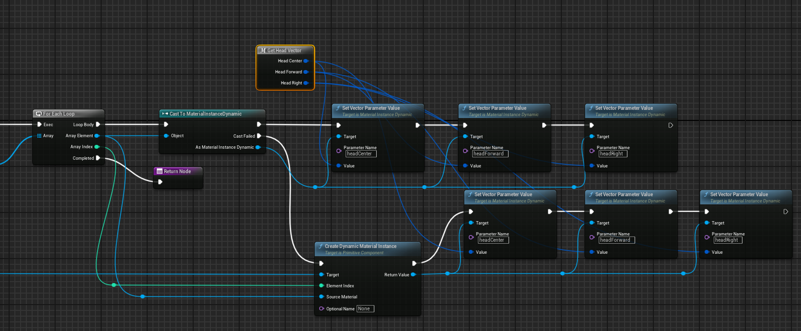Click the Source Material input pin
The height and width of the screenshot is (331, 801).
coord(321,296)
